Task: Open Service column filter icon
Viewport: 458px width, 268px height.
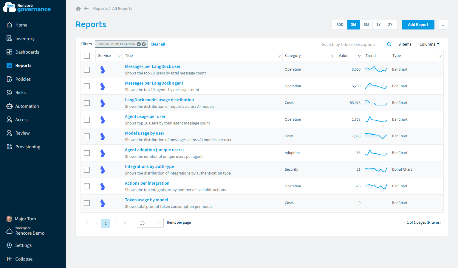Action: click(x=119, y=56)
